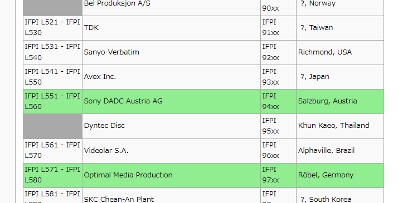The image size is (398, 203).
Task: Click the Salzburg, Austria location cell
Action: pyautogui.click(x=340, y=101)
